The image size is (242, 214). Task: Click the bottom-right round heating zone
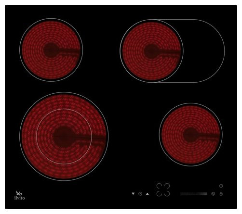click(x=191, y=135)
